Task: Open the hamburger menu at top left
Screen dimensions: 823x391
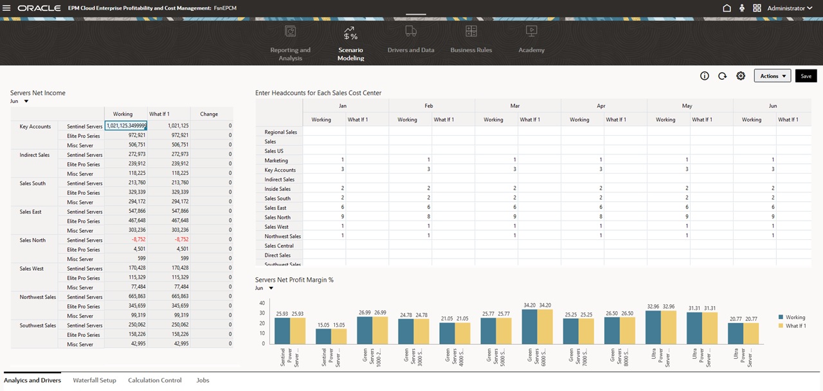Action: click(x=6, y=8)
